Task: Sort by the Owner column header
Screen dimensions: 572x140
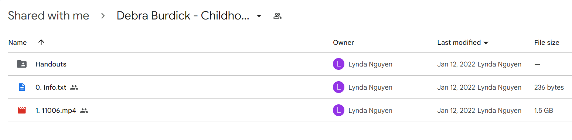Action: pos(343,43)
